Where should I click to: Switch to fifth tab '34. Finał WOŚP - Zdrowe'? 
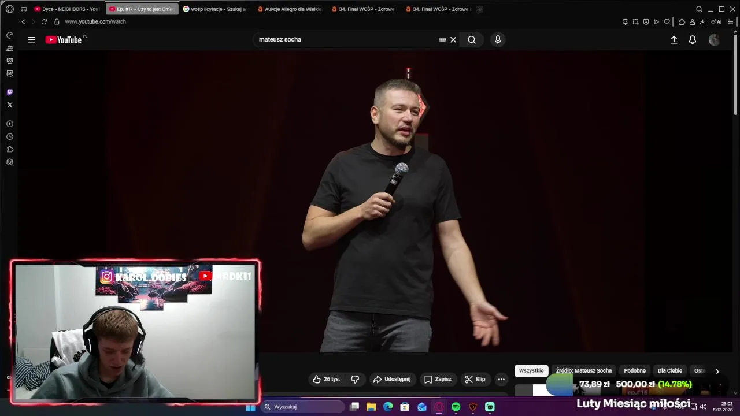364,9
